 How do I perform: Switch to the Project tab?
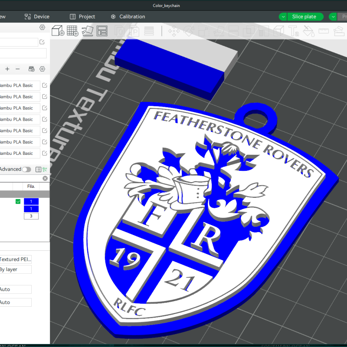(x=82, y=16)
